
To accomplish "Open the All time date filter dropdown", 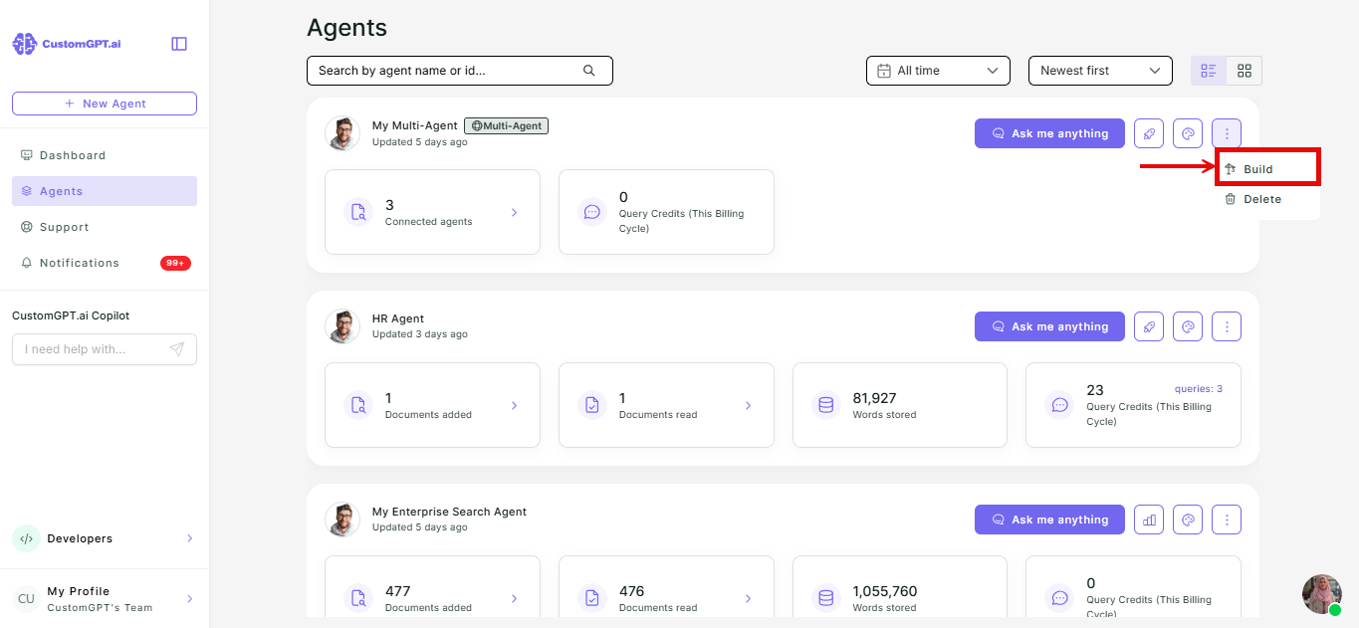I will [x=938, y=71].
